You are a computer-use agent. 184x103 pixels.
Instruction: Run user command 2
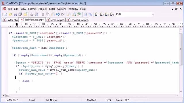tap(101, 14)
